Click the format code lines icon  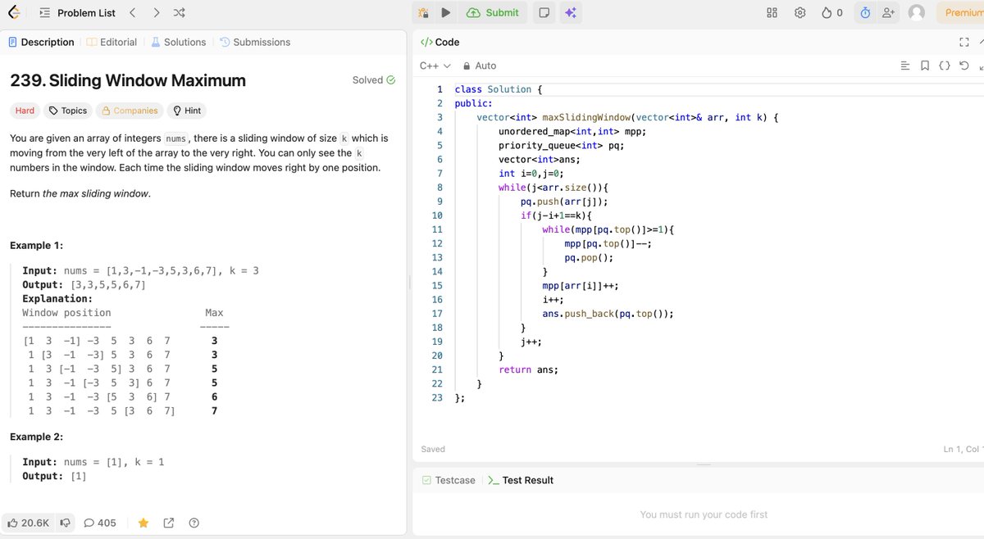pyautogui.click(x=905, y=66)
